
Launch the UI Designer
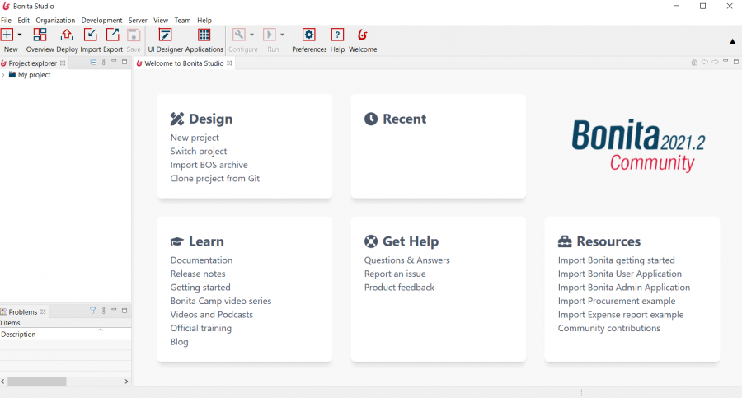pos(165,35)
